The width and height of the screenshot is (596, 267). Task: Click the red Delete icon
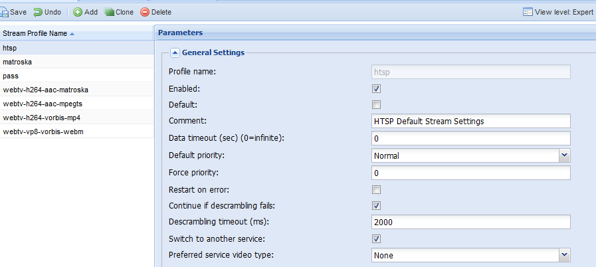145,12
